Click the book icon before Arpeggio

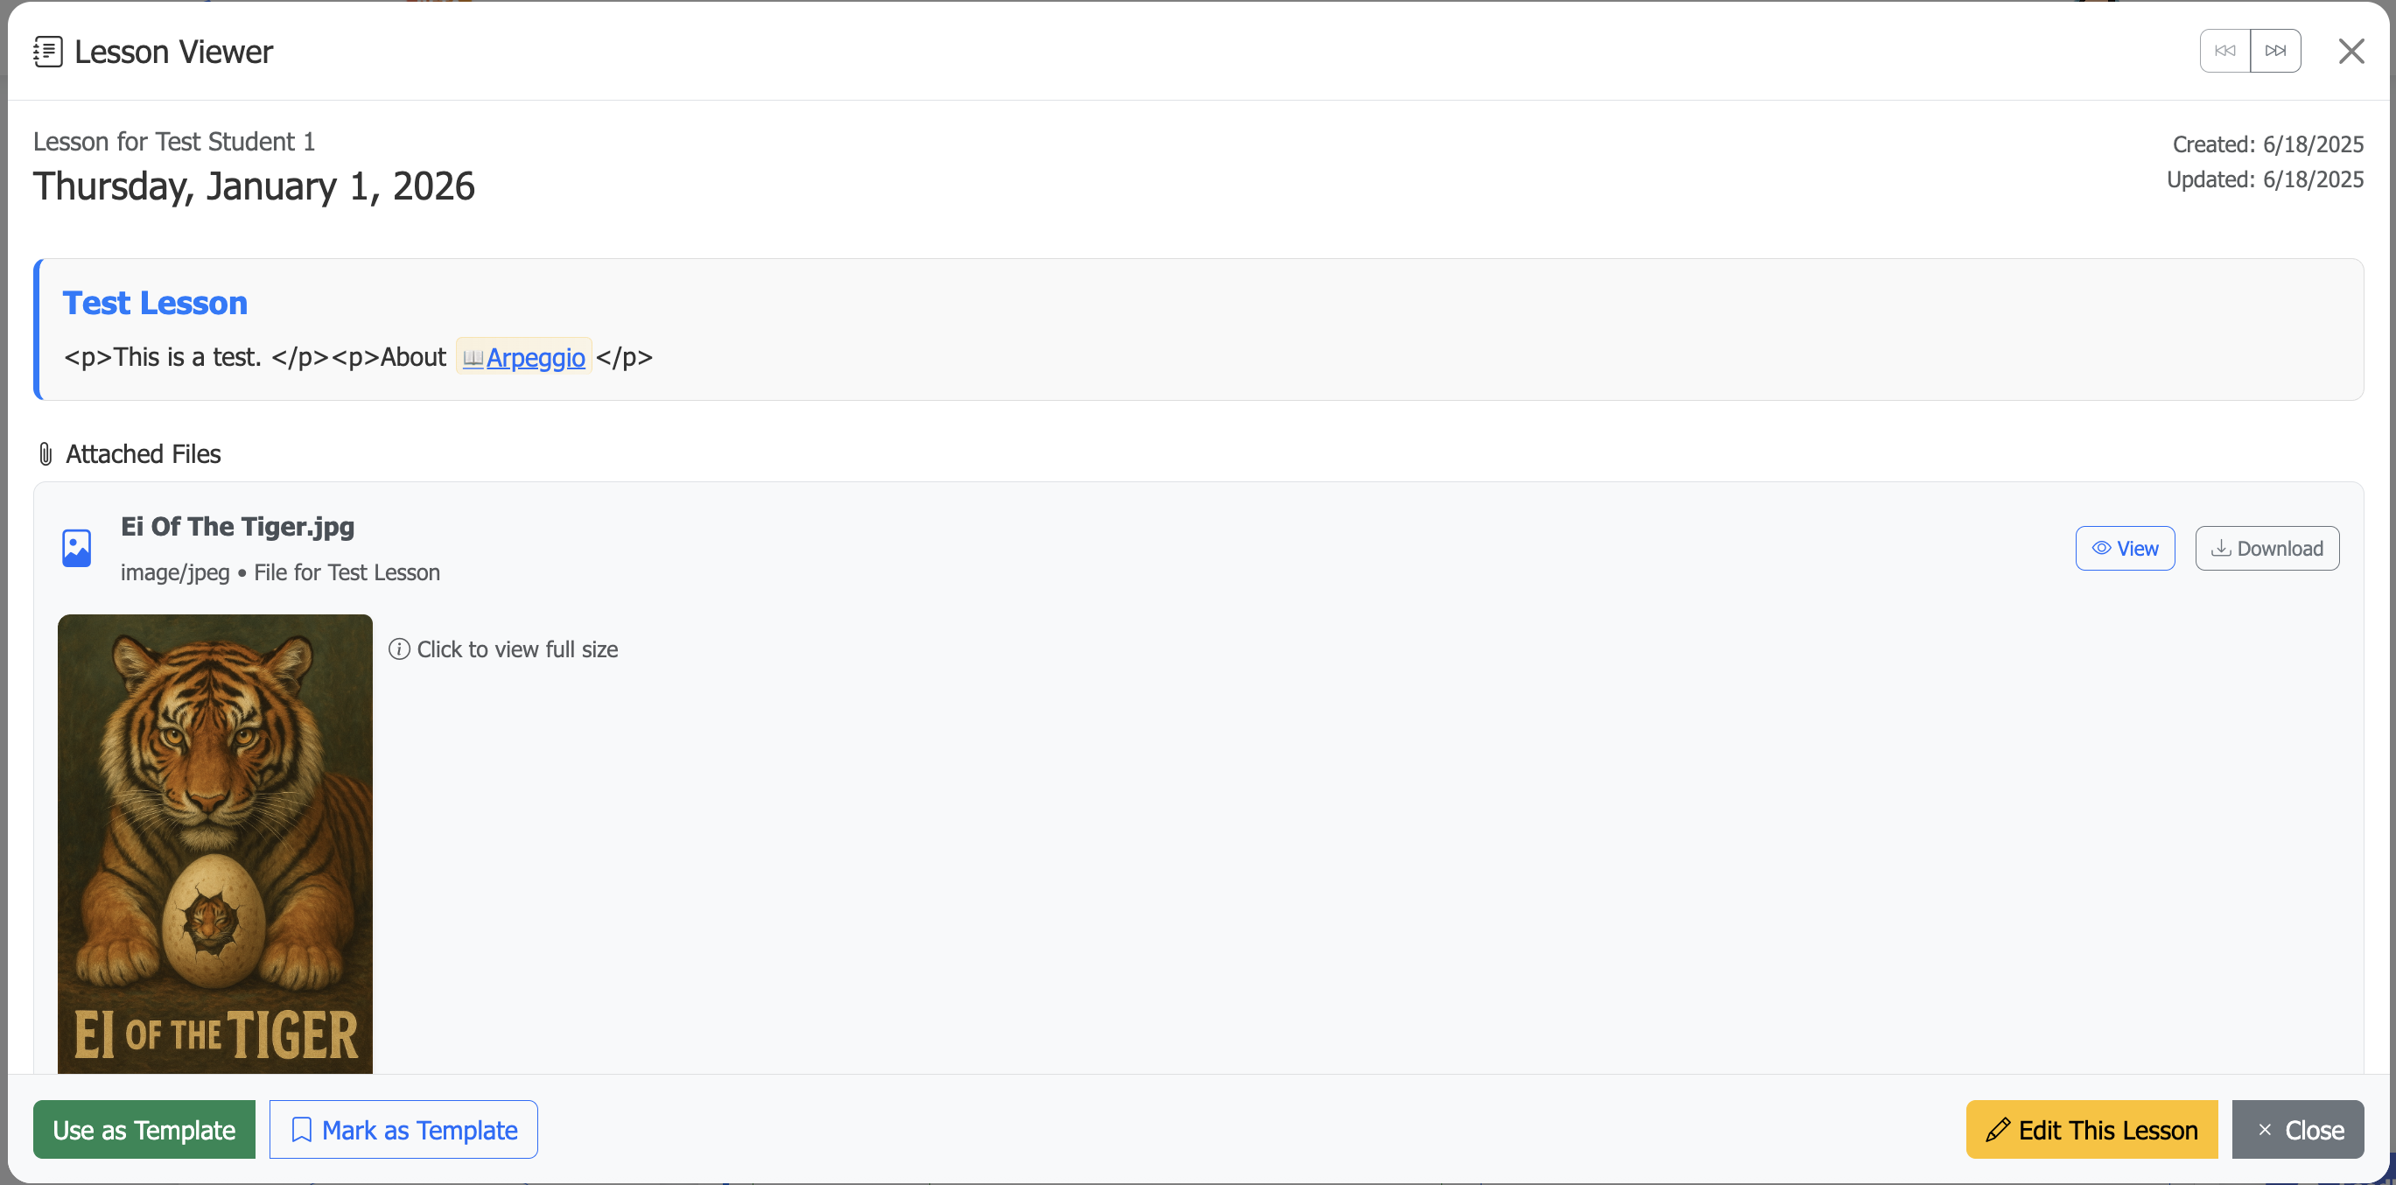[x=473, y=358]
